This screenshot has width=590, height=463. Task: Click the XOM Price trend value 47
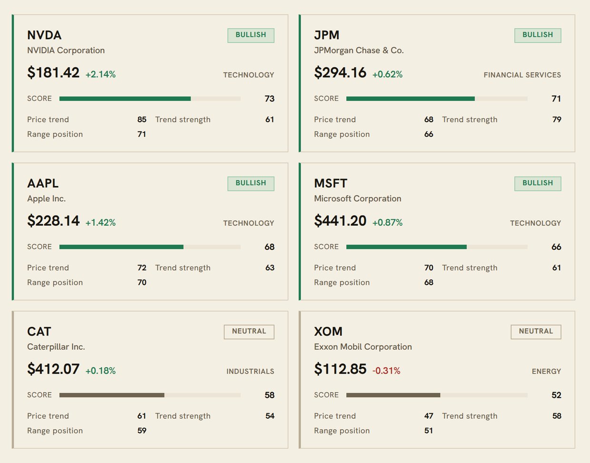coord(429,416)
